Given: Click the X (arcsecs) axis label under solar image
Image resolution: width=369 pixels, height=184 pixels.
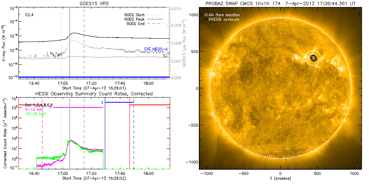Looking at the screenshot, I should click(280, 178).
